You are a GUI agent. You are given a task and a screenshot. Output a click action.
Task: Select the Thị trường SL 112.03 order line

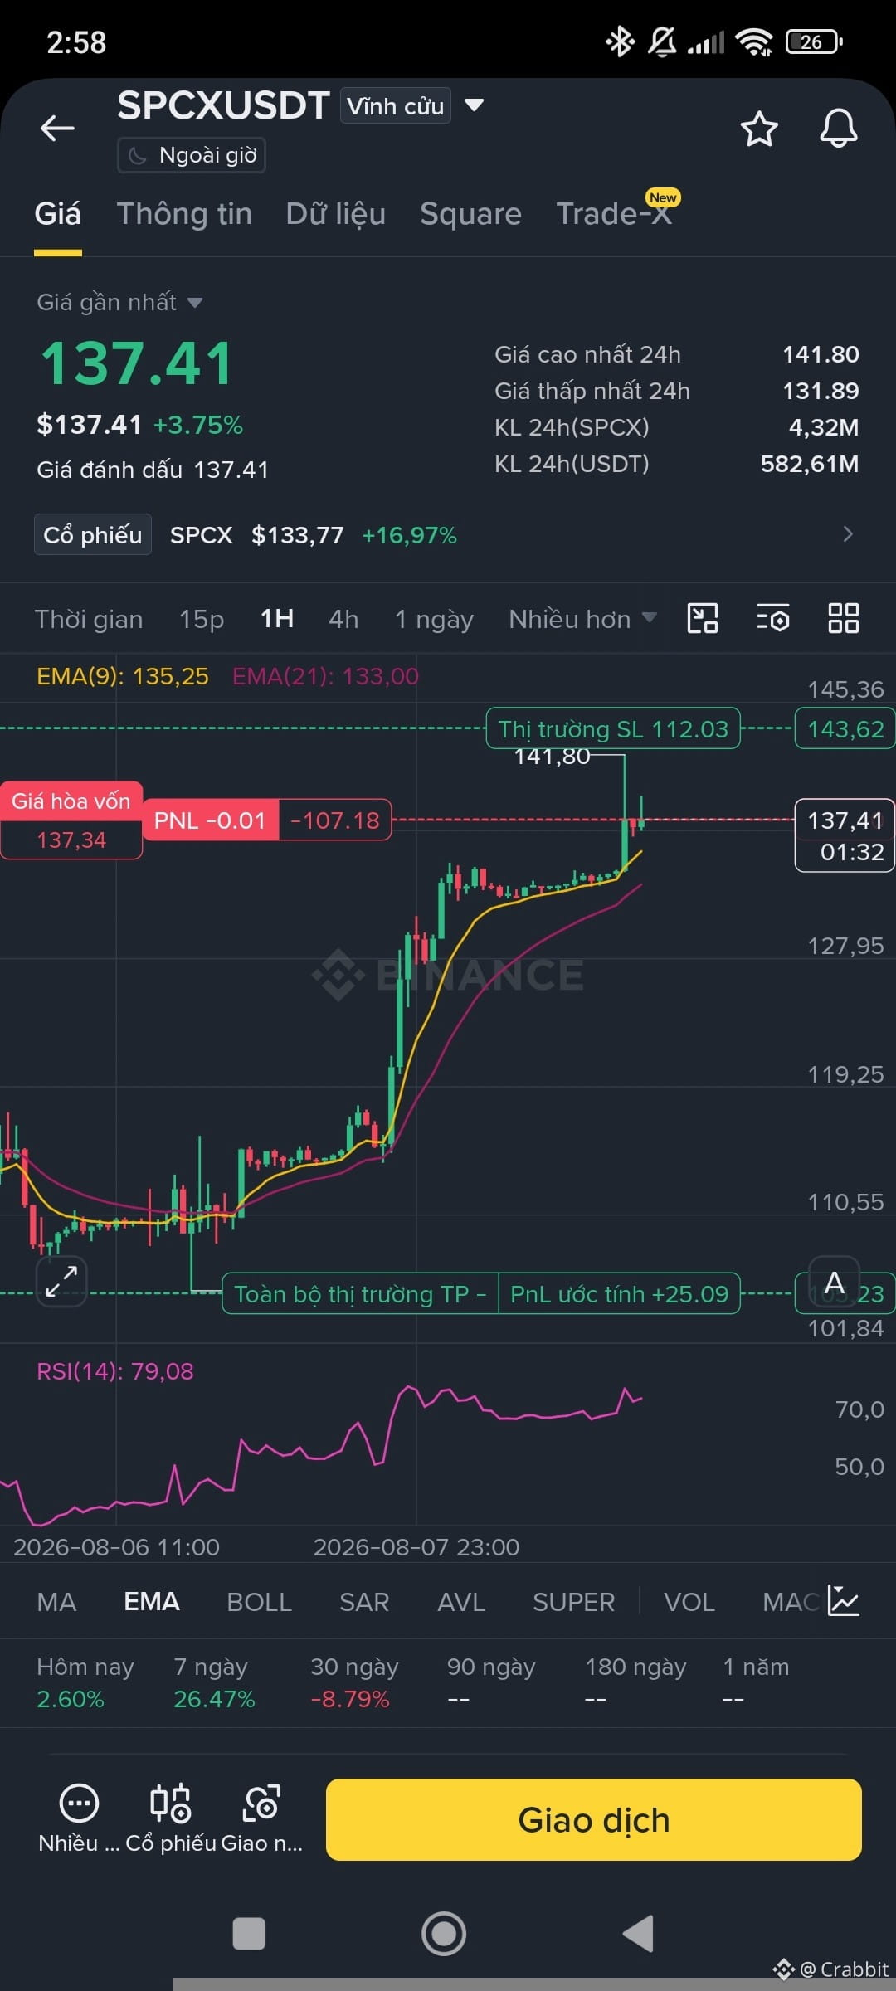(x=613, y=728)
